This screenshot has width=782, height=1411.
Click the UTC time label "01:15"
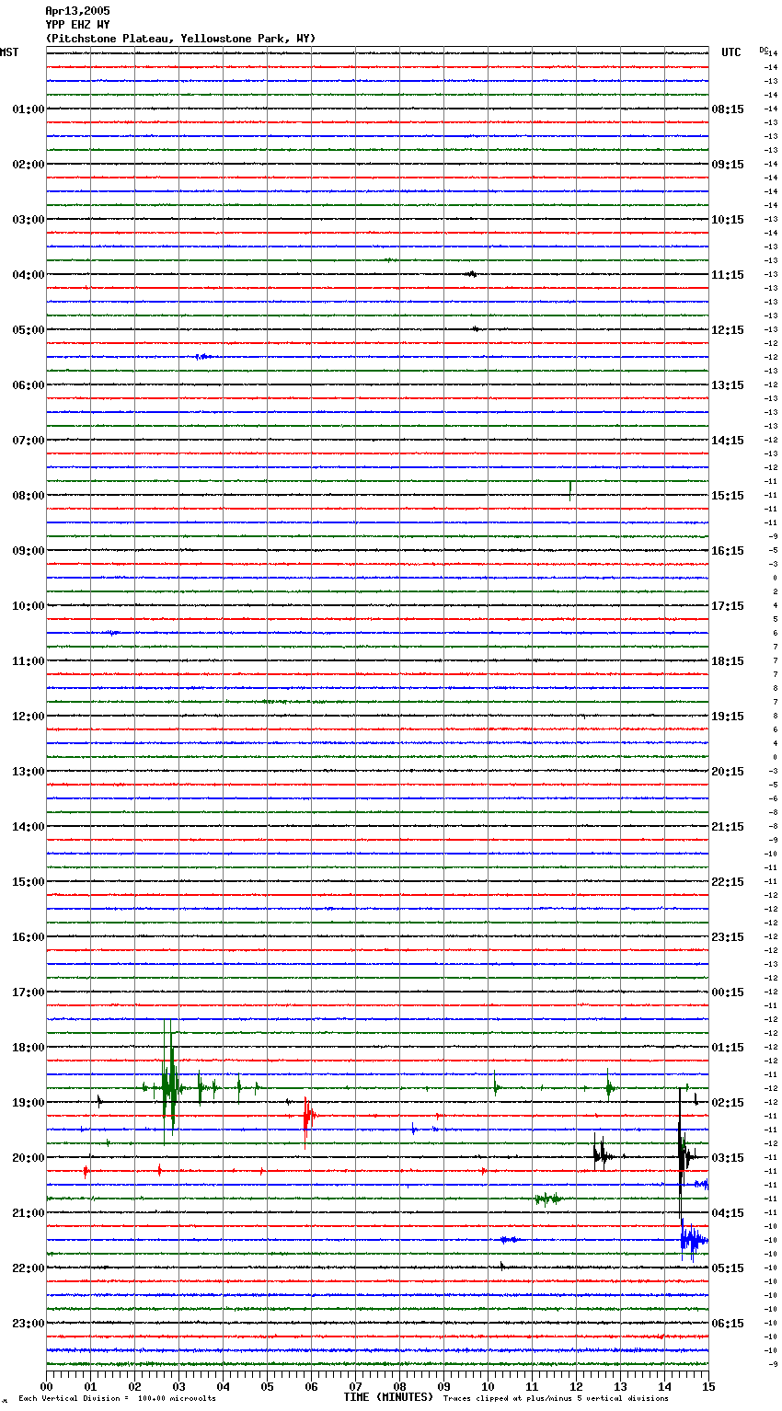728,1048
